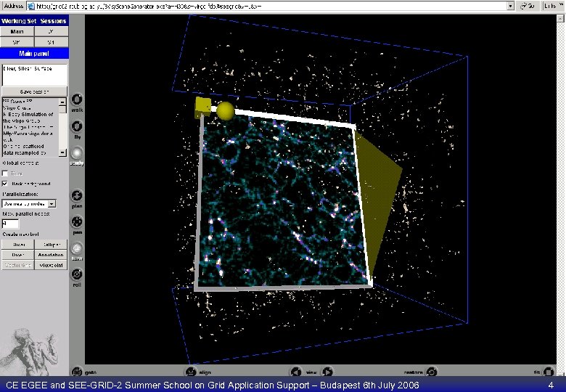This screenshot has width=566, height=392.
Task: Click into the session name text box
Action: pos(35,75)
